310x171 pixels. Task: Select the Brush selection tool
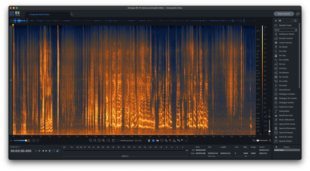(166, 140)
